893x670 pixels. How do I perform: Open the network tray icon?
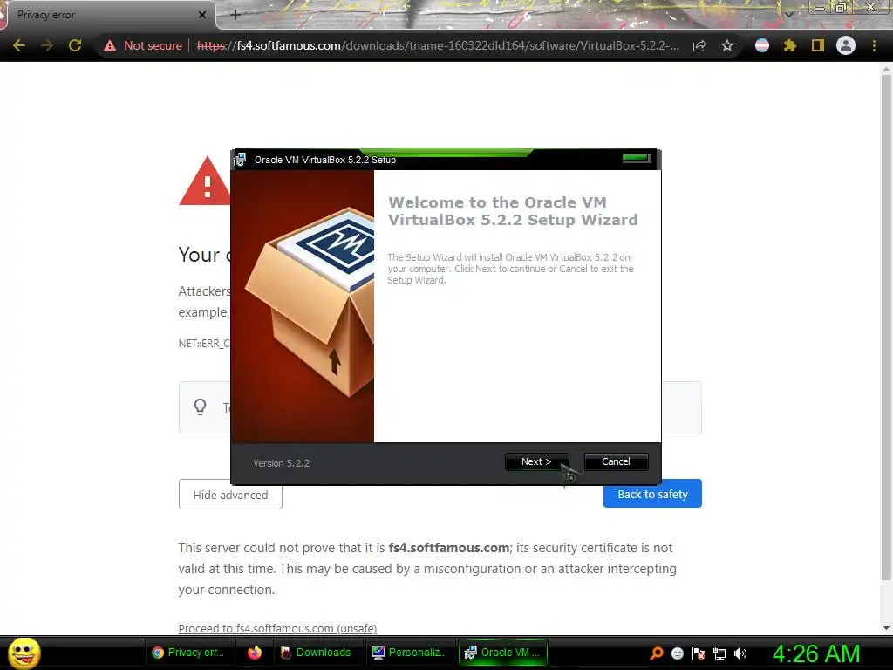coord(719,653)
